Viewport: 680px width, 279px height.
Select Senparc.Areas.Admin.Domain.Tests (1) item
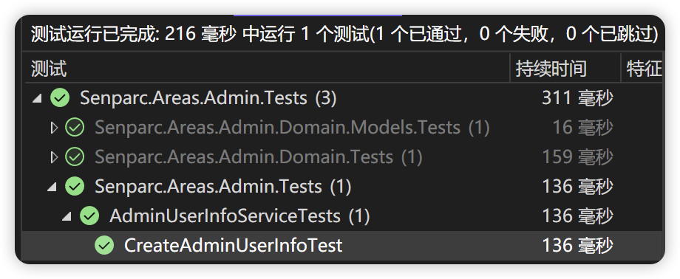(x=259, y=157)
